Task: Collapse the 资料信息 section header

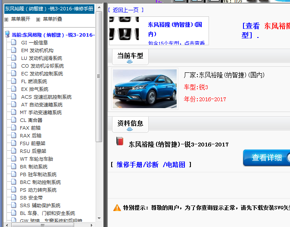Action: click(130, 124)
